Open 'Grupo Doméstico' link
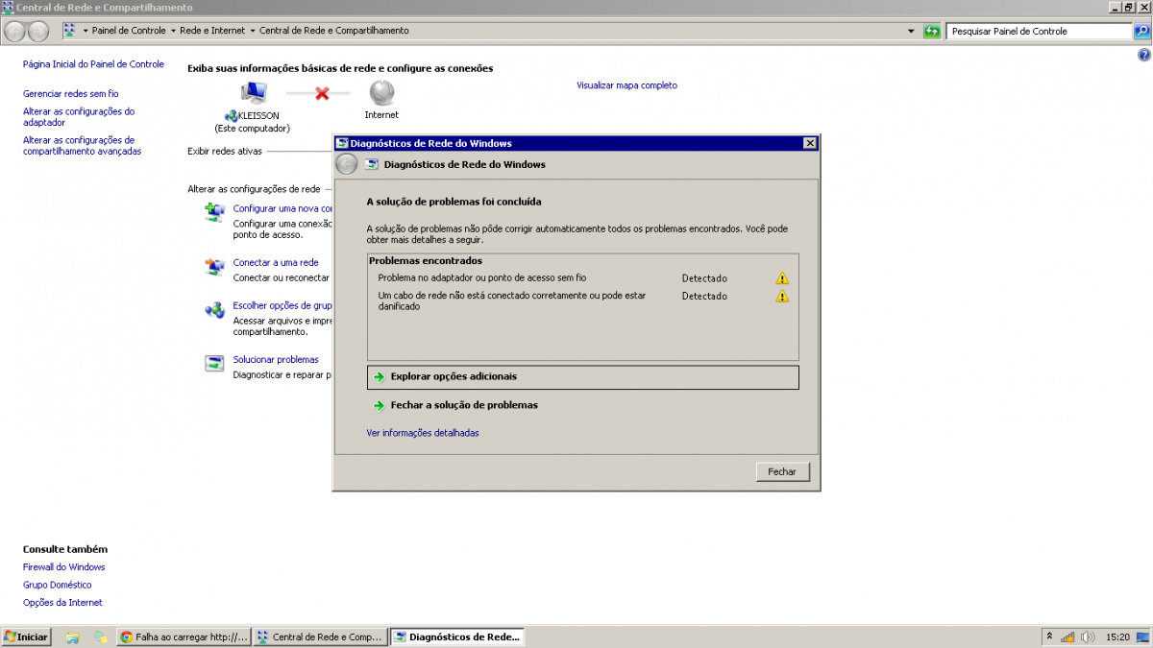The width and height of the screenshot is (1153, 648). tap(58, 585)
